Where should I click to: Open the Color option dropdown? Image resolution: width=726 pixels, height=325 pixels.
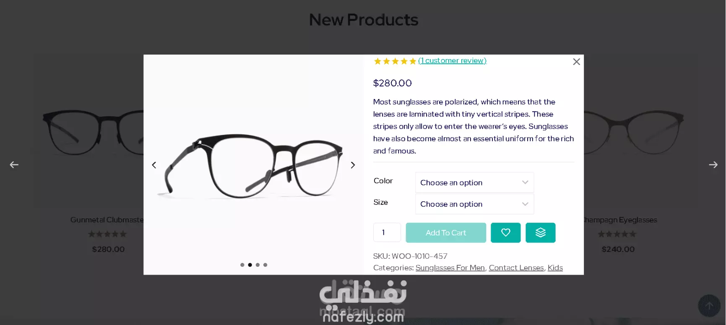click(474, 182)
